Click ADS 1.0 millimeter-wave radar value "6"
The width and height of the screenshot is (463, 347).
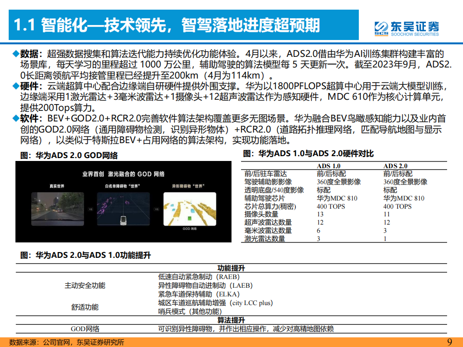[318, 230]
